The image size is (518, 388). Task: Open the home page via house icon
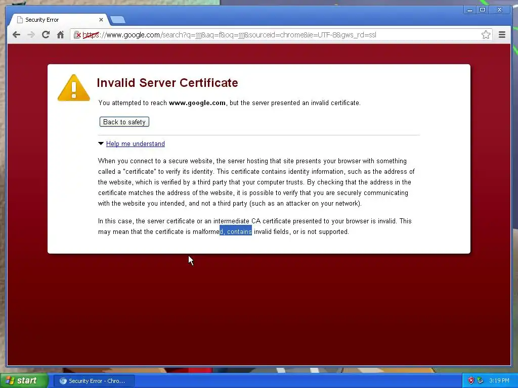coord(60,35)
